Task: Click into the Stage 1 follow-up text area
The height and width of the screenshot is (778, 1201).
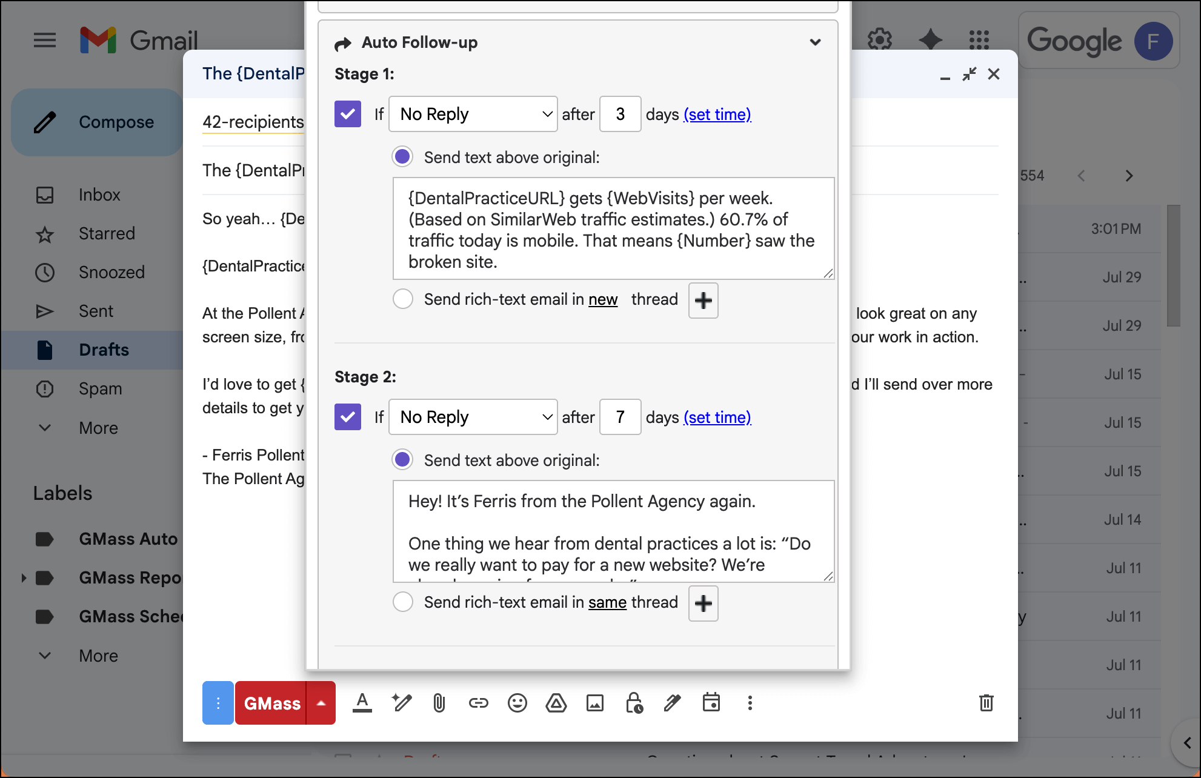Action: 614,228
